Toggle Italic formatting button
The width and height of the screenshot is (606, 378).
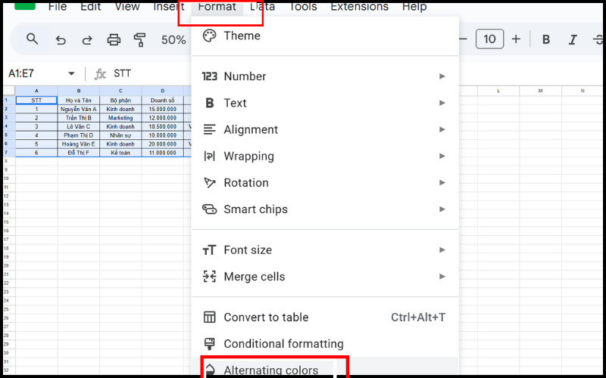coord(573,39)
